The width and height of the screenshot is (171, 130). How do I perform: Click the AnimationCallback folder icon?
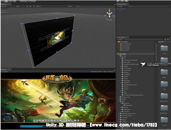(122, 60)
